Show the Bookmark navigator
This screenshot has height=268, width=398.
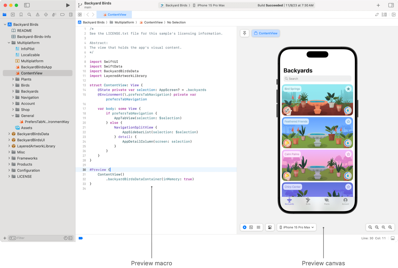tap(21, 14)
